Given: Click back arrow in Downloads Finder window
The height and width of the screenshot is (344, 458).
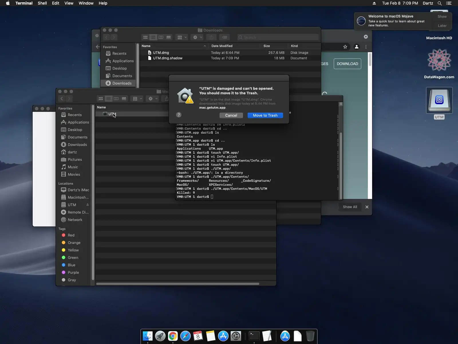Looking at the screenshot, I should 106,37.
